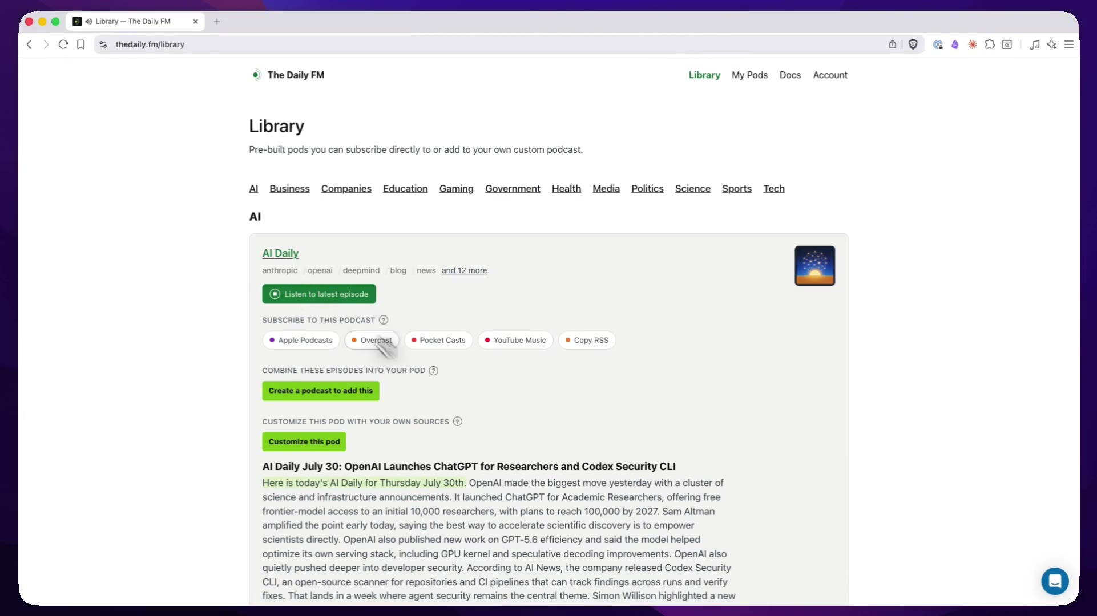This screenshot has width=1097, height=616.
Task: Click the 'blog' source tag
Action: click(398, 271)
